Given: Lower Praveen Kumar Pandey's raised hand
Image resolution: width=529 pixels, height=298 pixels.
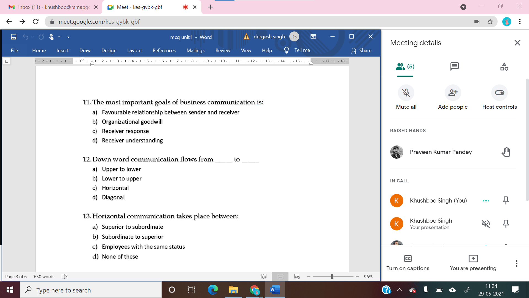Looking at the screenshot, I should point(506,152).
